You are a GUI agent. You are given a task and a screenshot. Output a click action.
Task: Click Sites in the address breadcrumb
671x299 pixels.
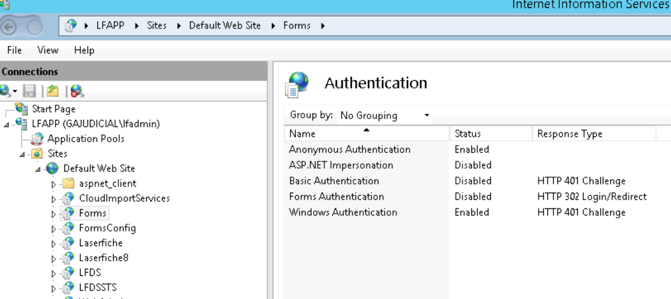(x=157, y=26)
